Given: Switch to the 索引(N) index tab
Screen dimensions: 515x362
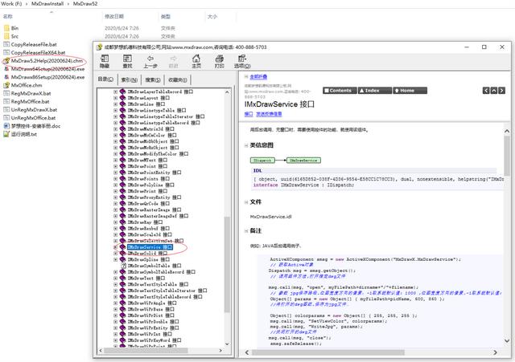Looking at the screenshot, I should (129, 80).
